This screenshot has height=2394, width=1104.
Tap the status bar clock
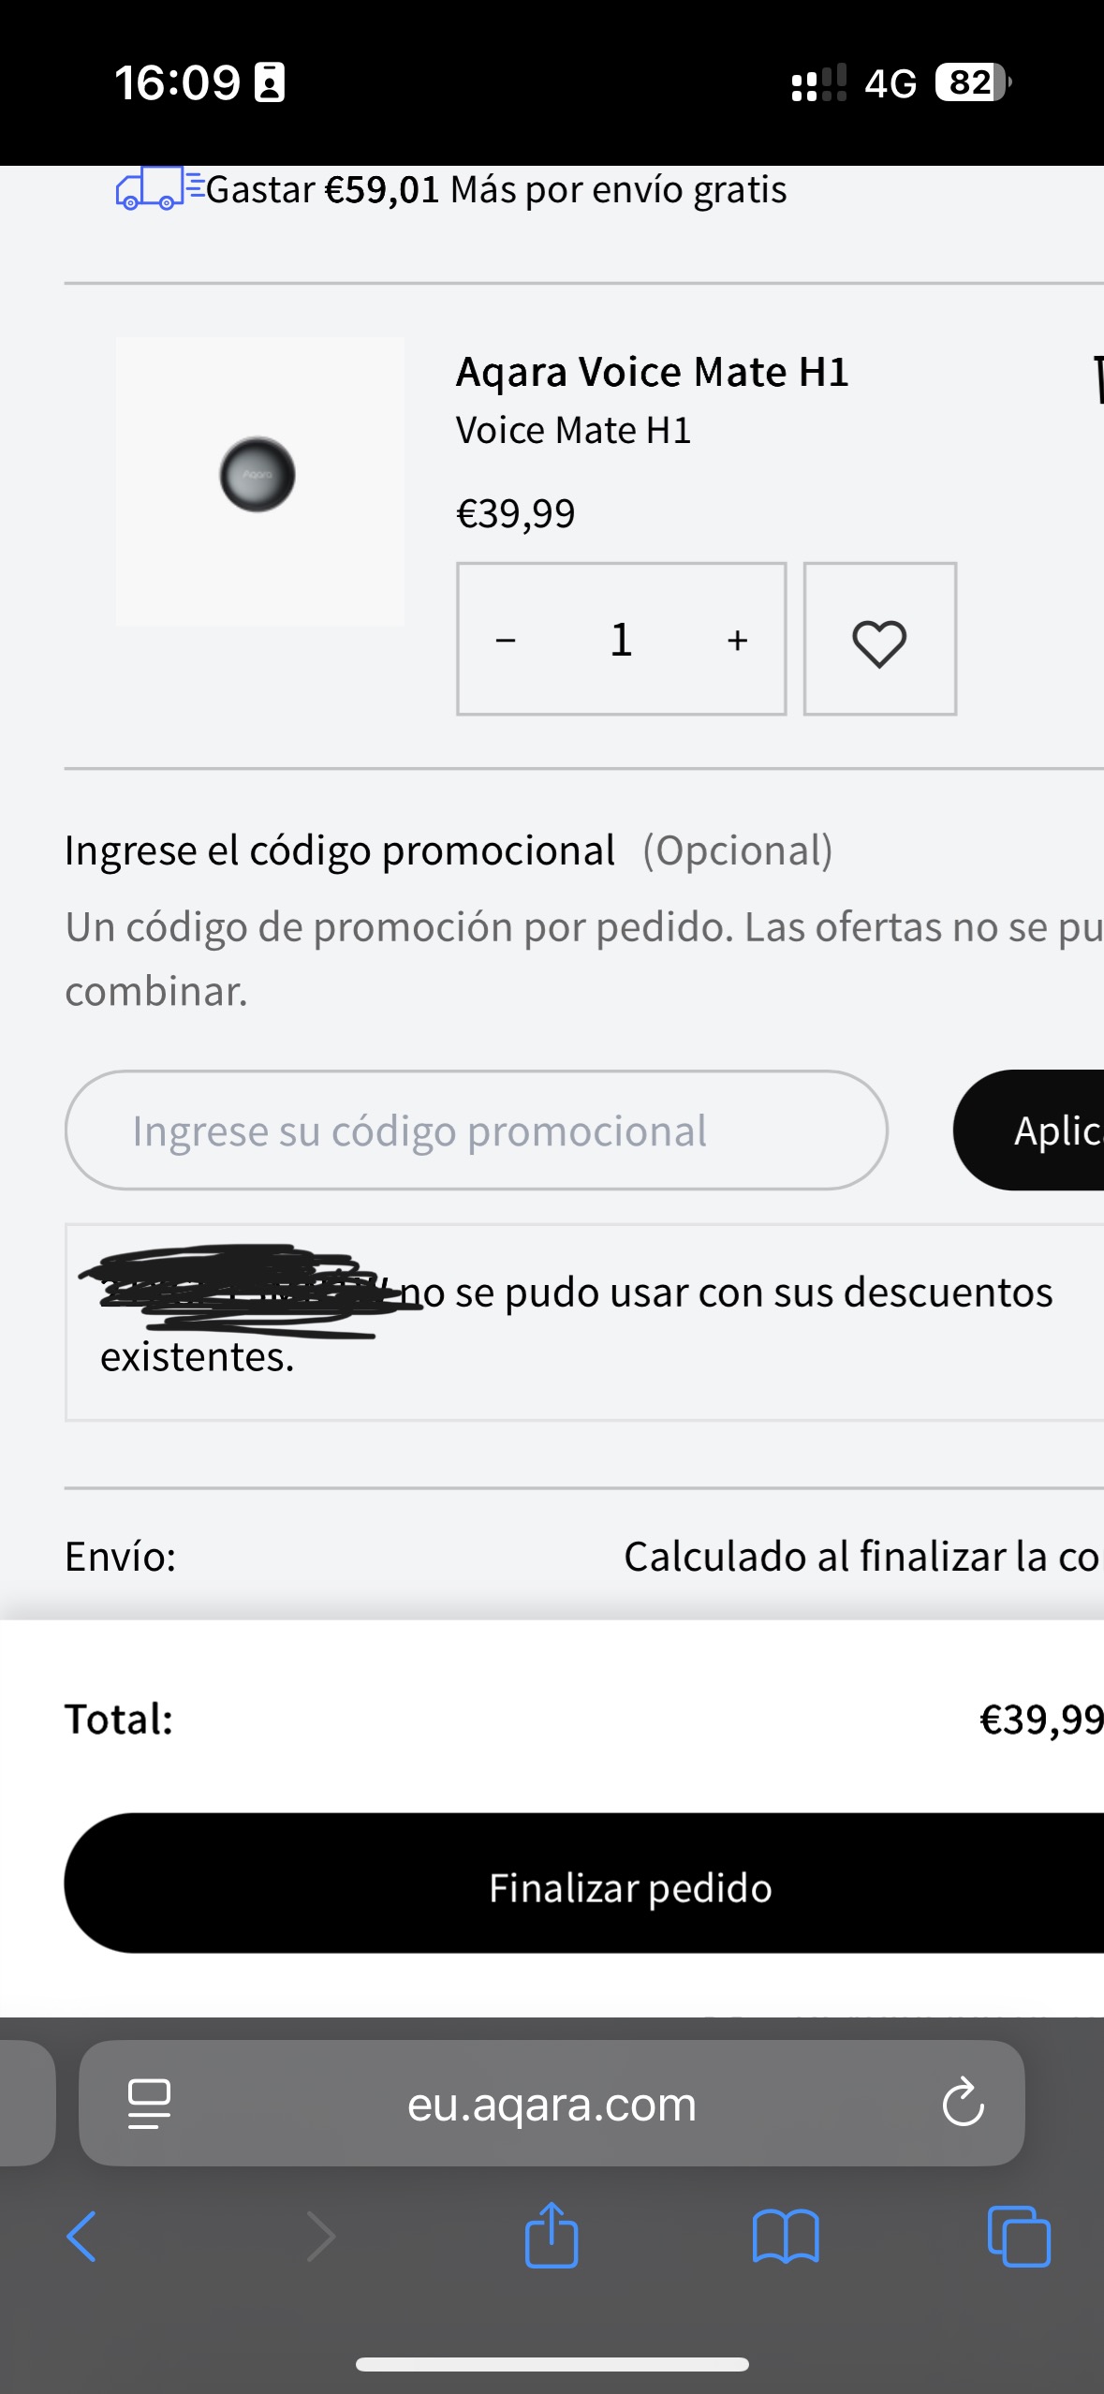pos(178,82)
